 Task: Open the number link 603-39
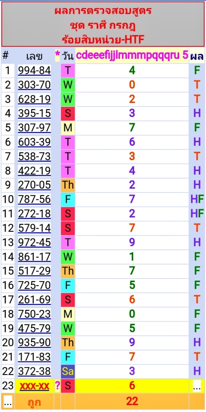(x=34, y=142)
